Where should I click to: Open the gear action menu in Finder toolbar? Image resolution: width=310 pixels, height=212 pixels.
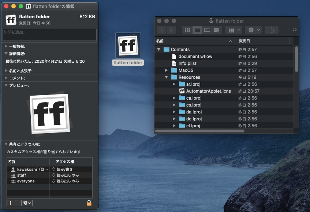tap(254, 30)
